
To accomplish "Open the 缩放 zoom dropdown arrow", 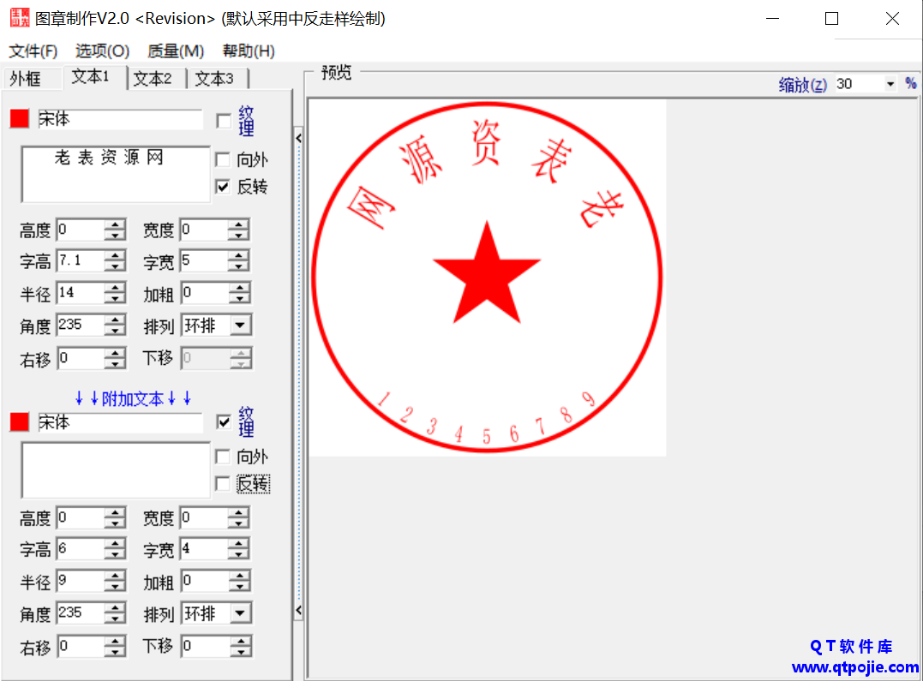I will (890, 84).
